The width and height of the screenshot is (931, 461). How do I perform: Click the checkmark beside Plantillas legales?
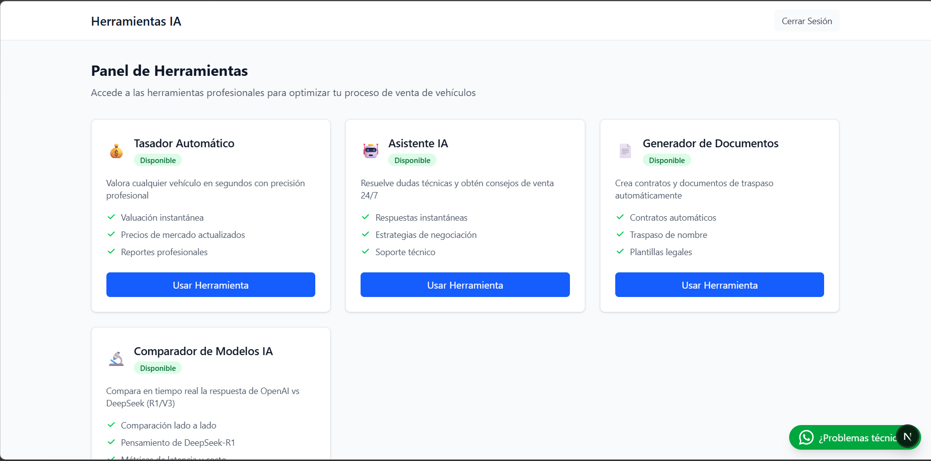[x=620, y=252]
